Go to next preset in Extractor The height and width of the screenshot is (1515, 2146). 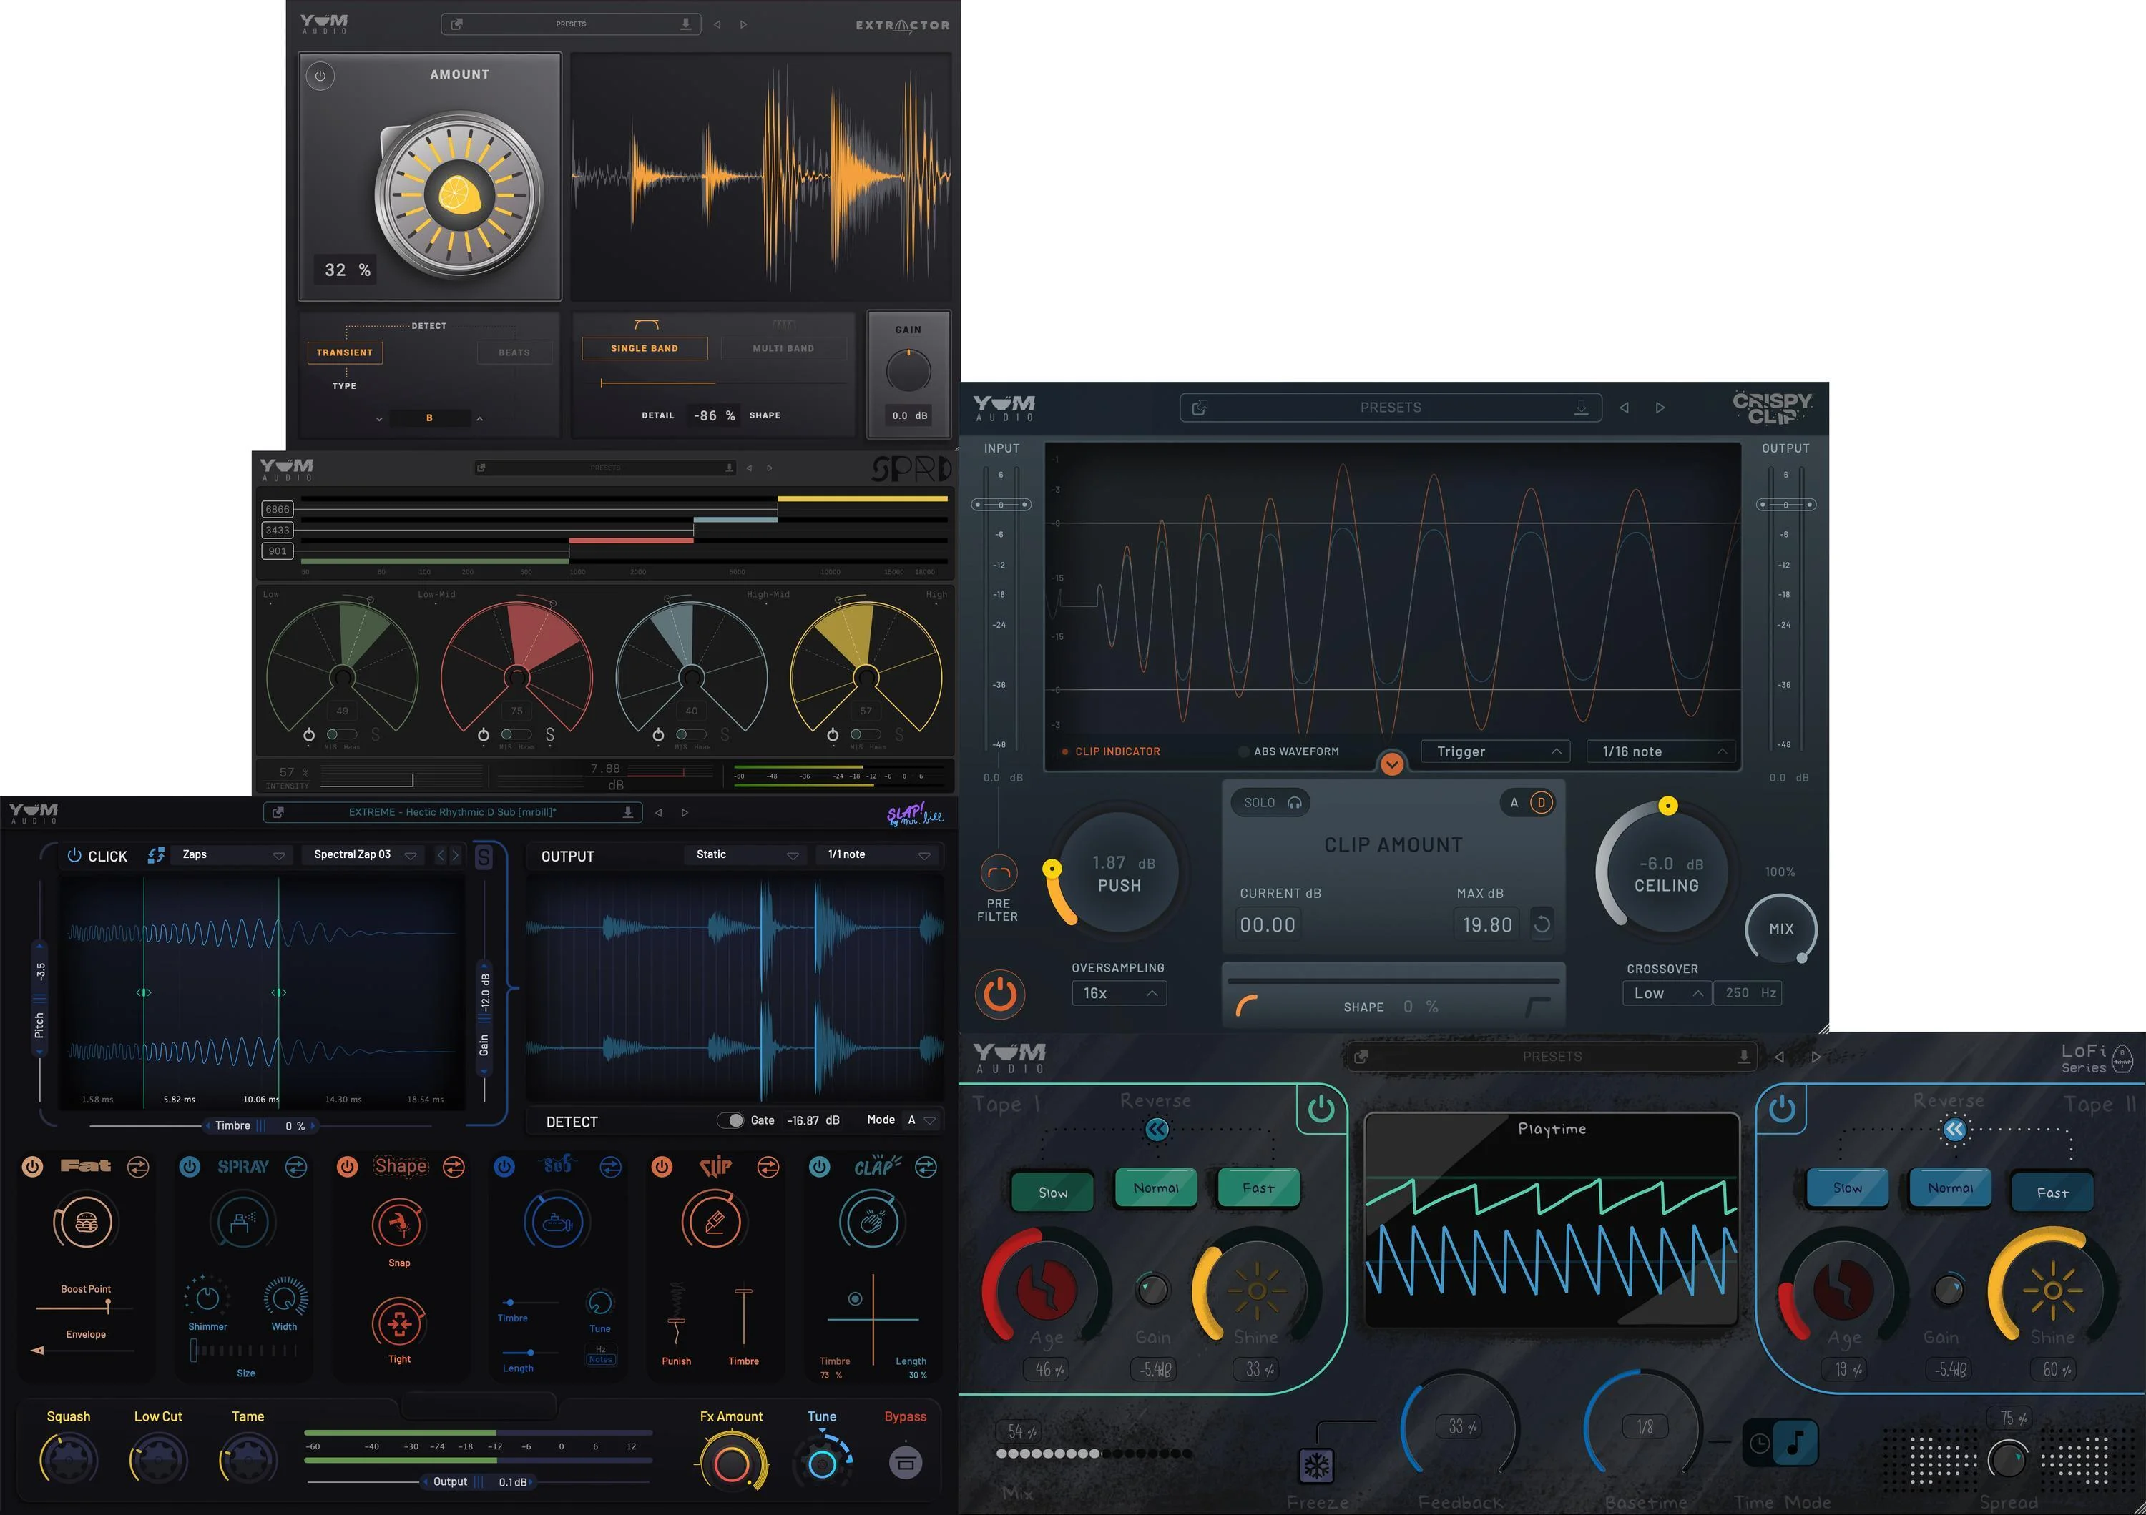pyautogui.click(x=744, y=24)
